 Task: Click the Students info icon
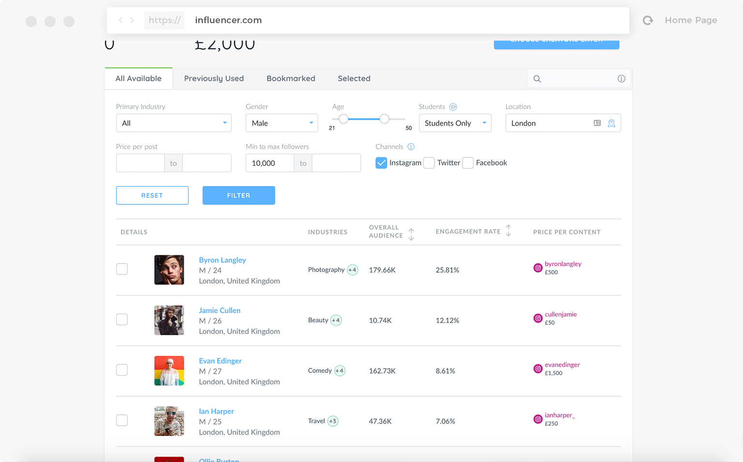[453, 107]
